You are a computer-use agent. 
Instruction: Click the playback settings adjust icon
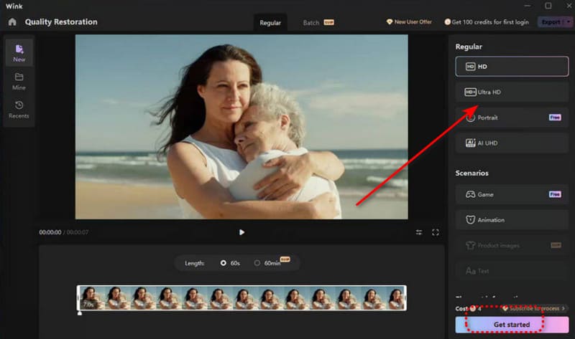419,232
